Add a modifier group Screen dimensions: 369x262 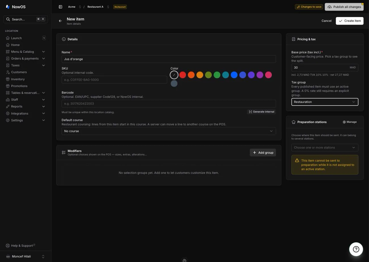pyautogui.click(x=263, y=153)
